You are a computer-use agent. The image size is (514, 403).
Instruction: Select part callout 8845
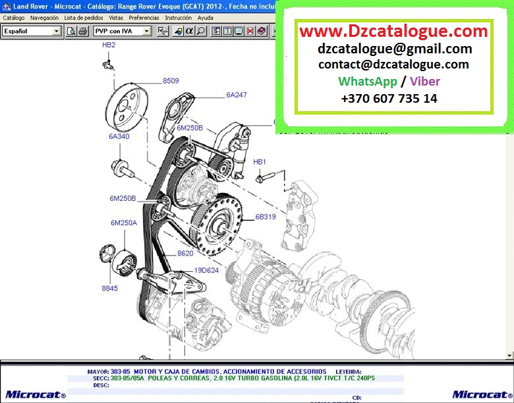point(109,288)
